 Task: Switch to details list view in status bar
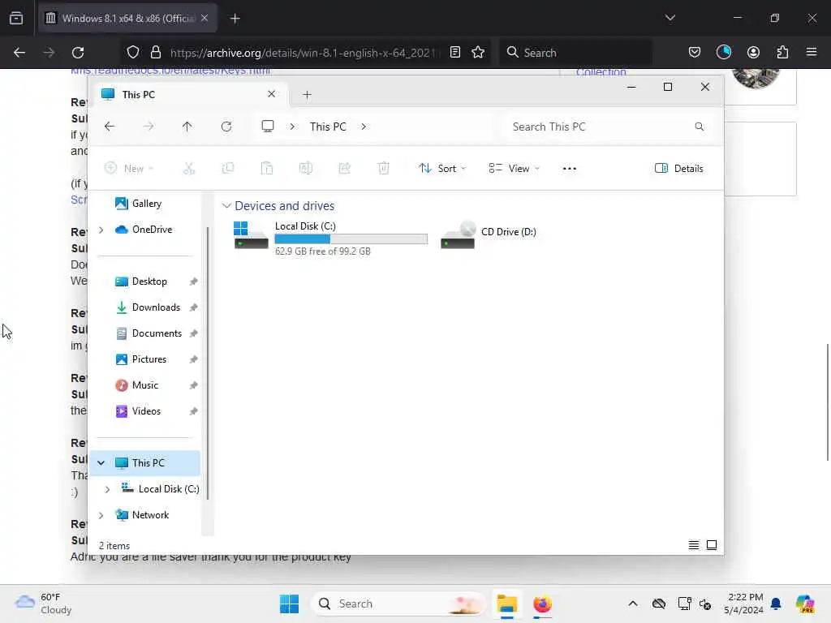point(693,545)
